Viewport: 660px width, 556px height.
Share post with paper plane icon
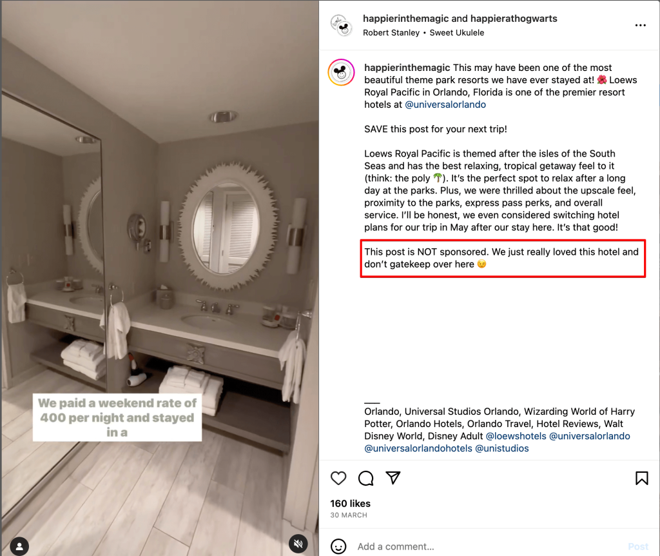pyautogui.click(x=393, y=478)
